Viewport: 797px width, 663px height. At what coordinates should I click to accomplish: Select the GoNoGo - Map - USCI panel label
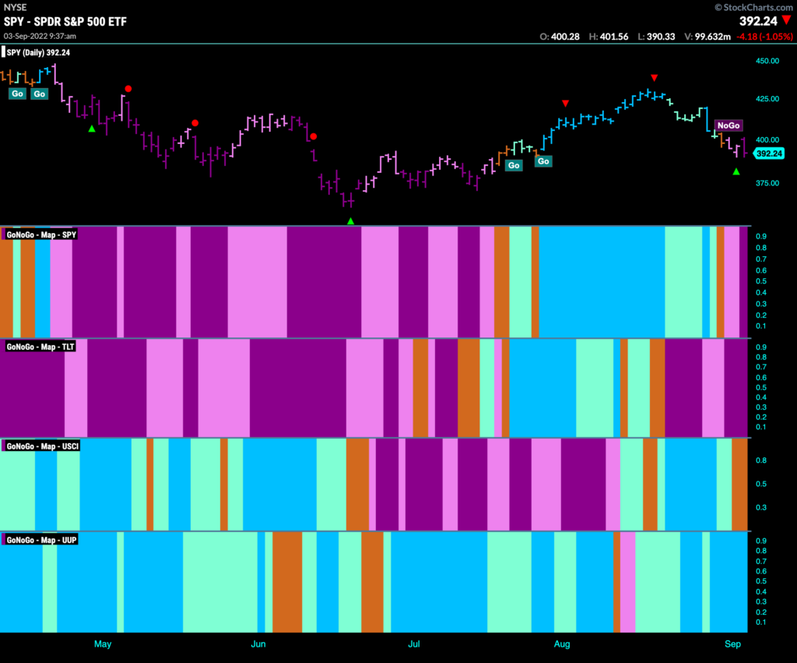click(x=42, y=446)
